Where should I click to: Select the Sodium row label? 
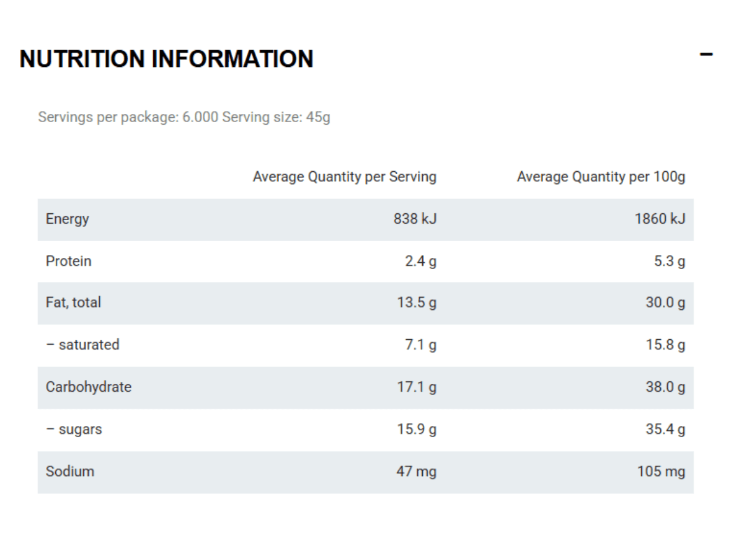coord(70,471)
